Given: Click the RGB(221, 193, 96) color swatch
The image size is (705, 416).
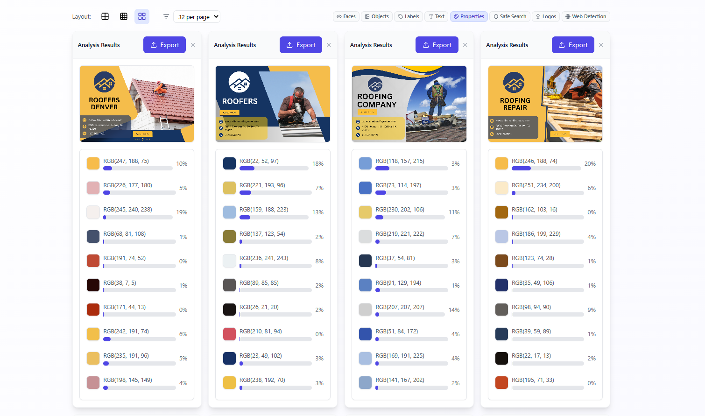Looking at the screenshot, I should [229, 188].
